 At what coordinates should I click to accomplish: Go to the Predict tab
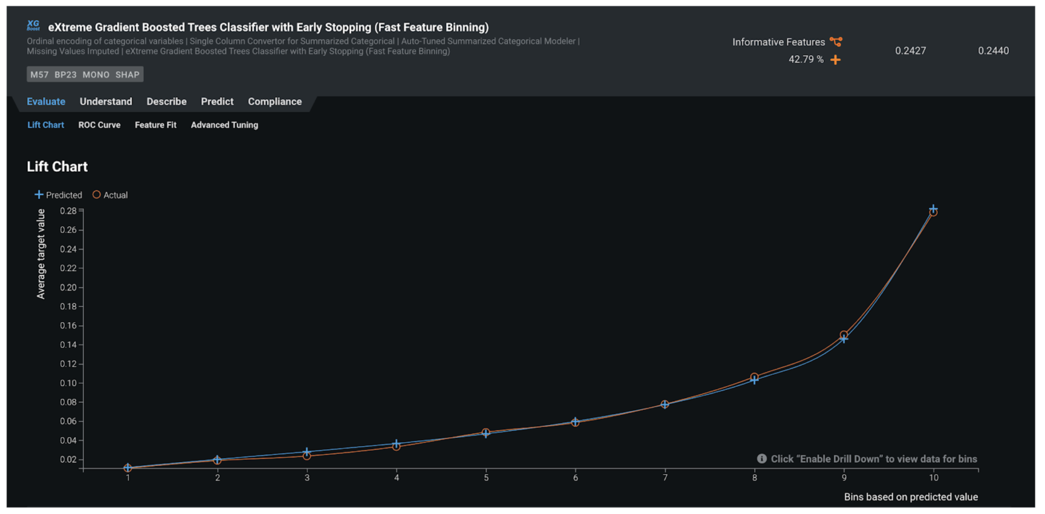pos(217,102)
